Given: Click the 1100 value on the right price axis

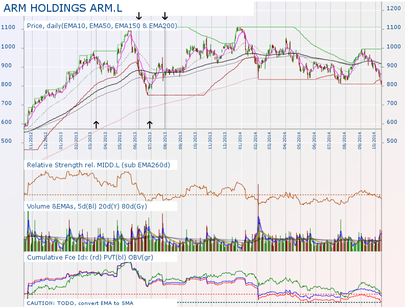Looking at the screenshot, I should click(394, 27).
